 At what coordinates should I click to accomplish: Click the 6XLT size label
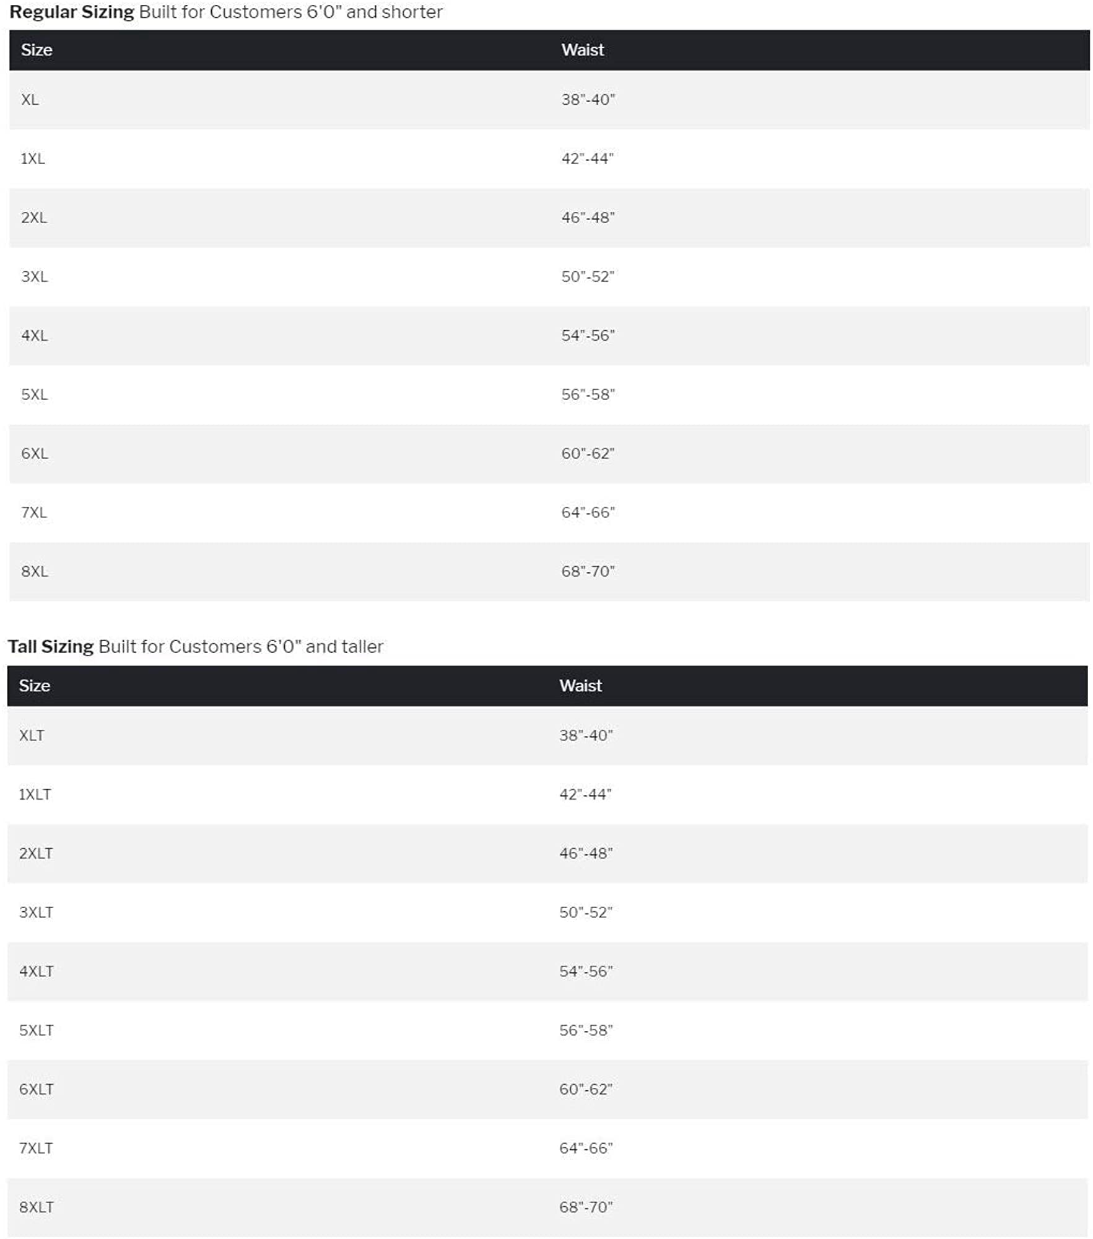point(36,1089)
